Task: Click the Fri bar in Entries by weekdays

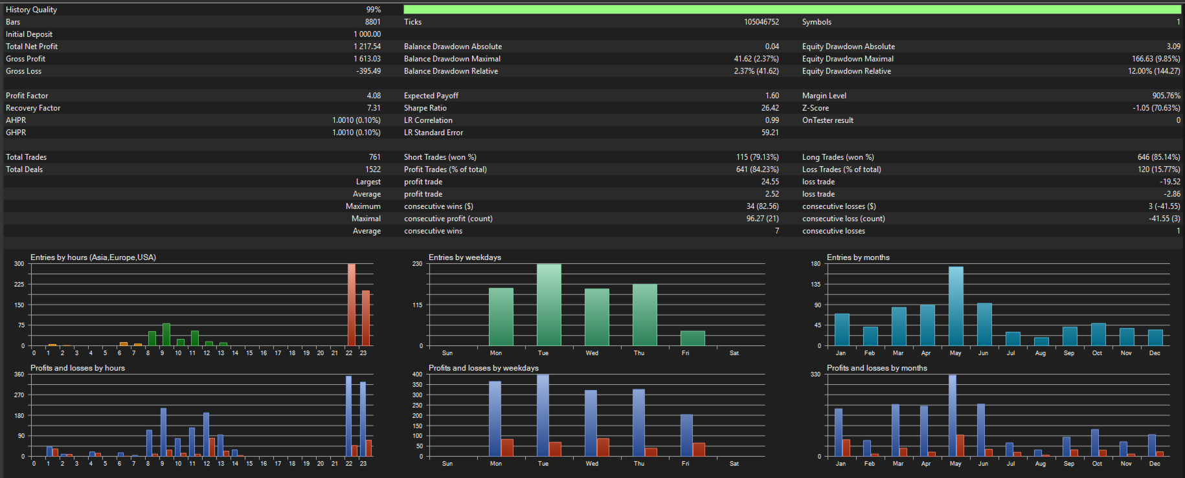Action: click(693, 338)
